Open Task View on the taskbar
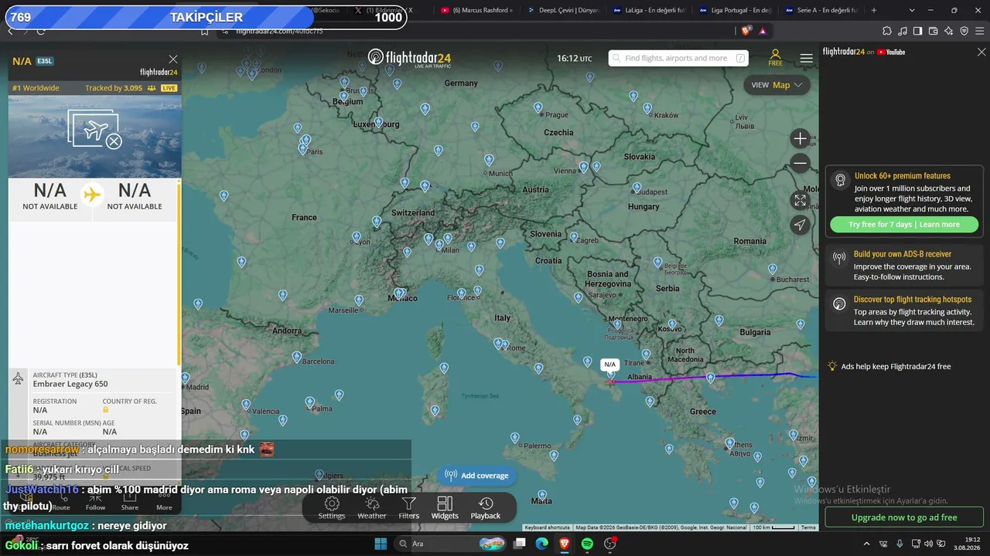 (x=520, y=544)
